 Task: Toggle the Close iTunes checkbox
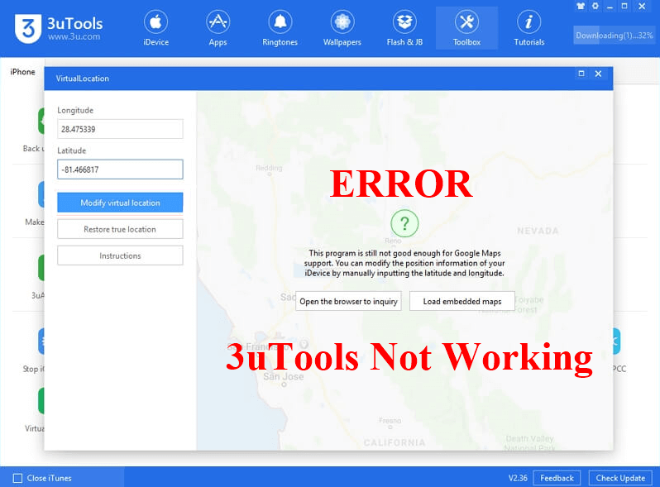[17, 478]
